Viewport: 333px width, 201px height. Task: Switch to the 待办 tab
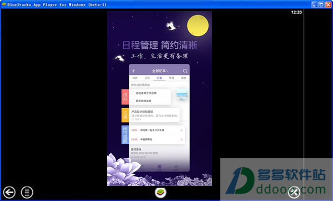[135, 78]
